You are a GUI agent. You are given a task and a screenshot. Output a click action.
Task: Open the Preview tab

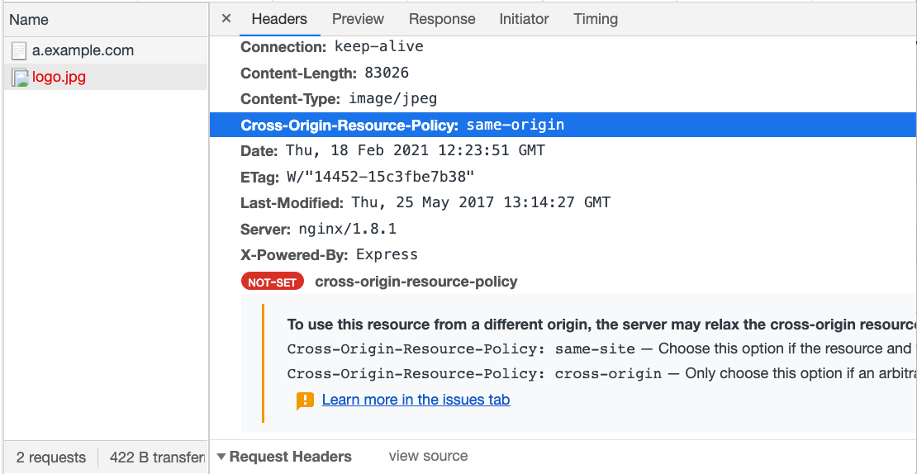[358, 19]
